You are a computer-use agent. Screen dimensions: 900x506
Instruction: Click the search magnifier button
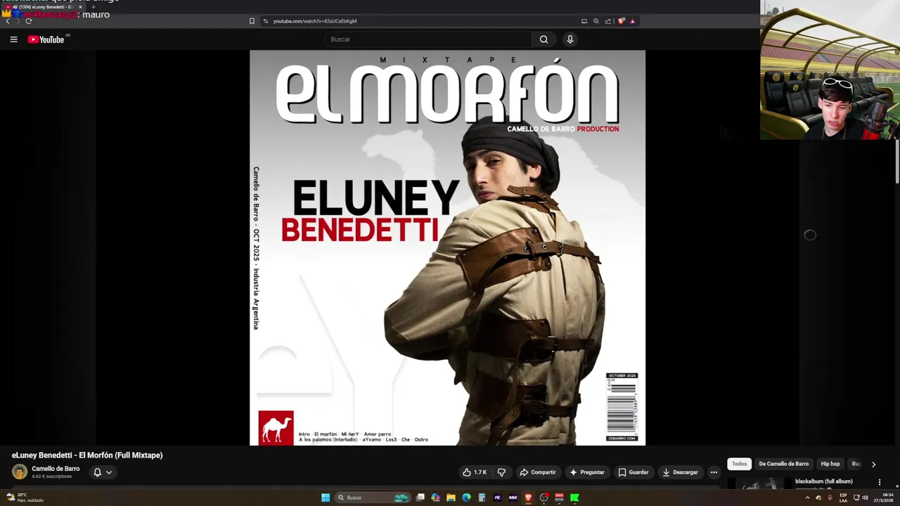[544, 39]
